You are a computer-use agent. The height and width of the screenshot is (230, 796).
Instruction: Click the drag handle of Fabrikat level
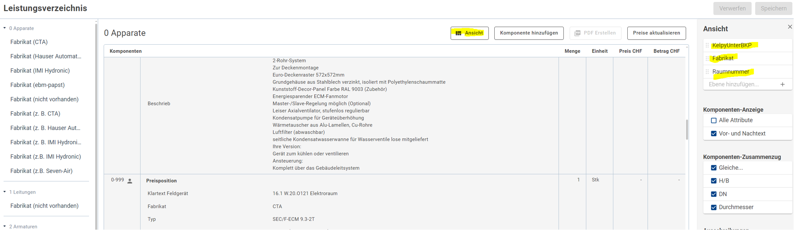tap(707, 58)
